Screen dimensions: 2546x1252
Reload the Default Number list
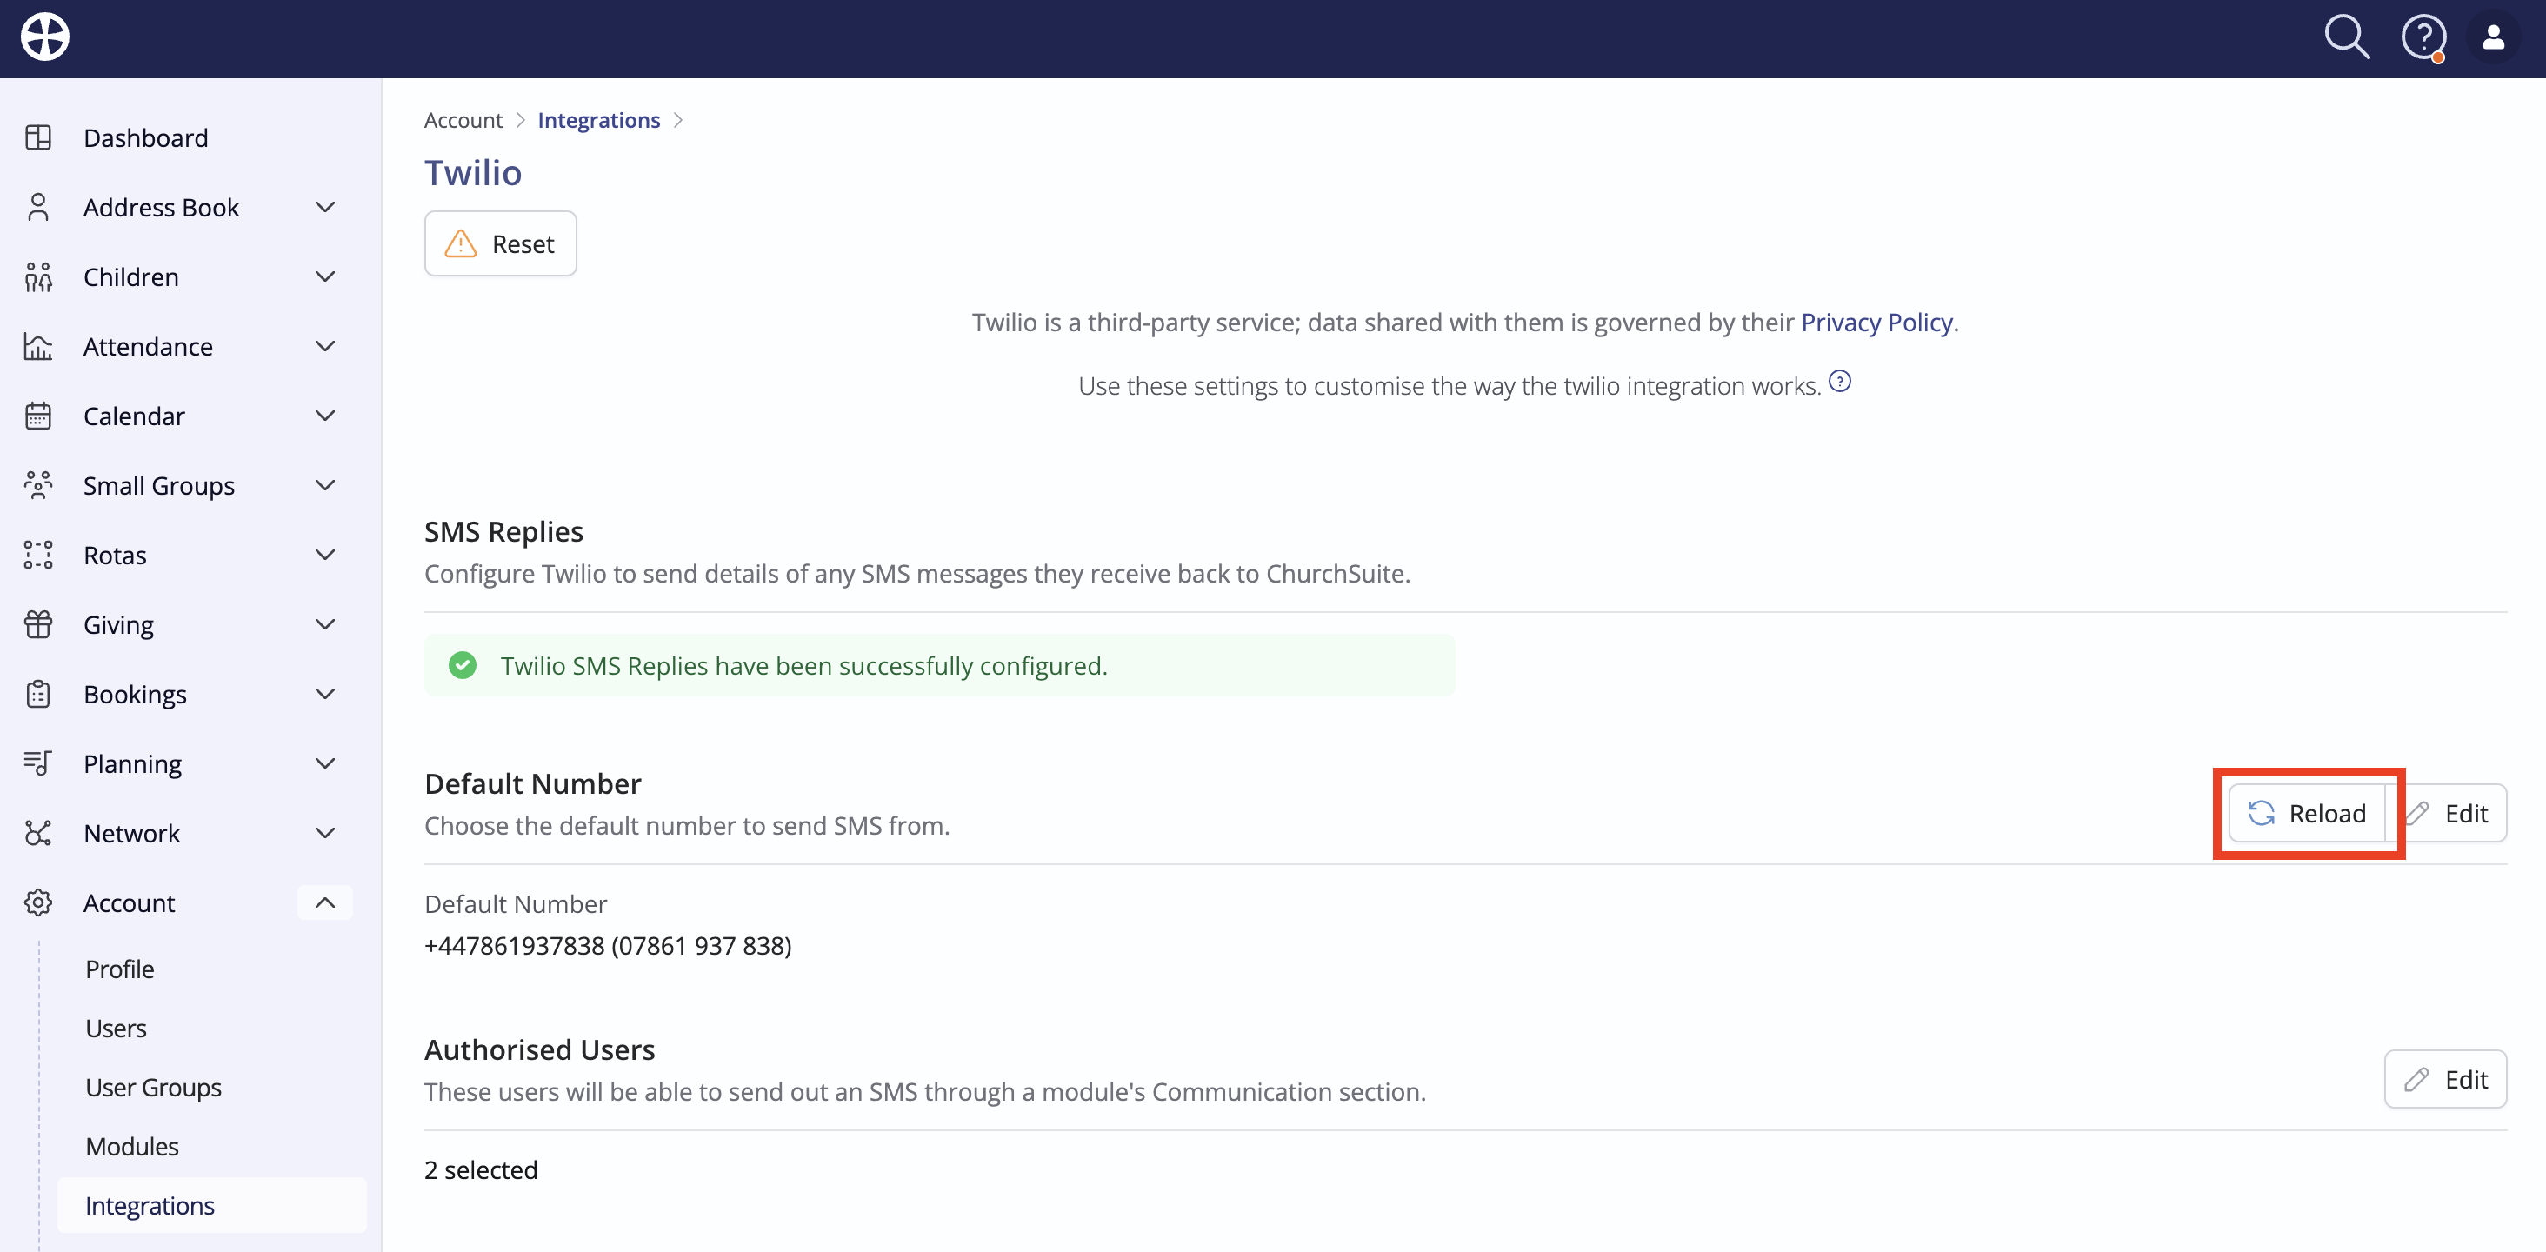(x=2307, y=813)
